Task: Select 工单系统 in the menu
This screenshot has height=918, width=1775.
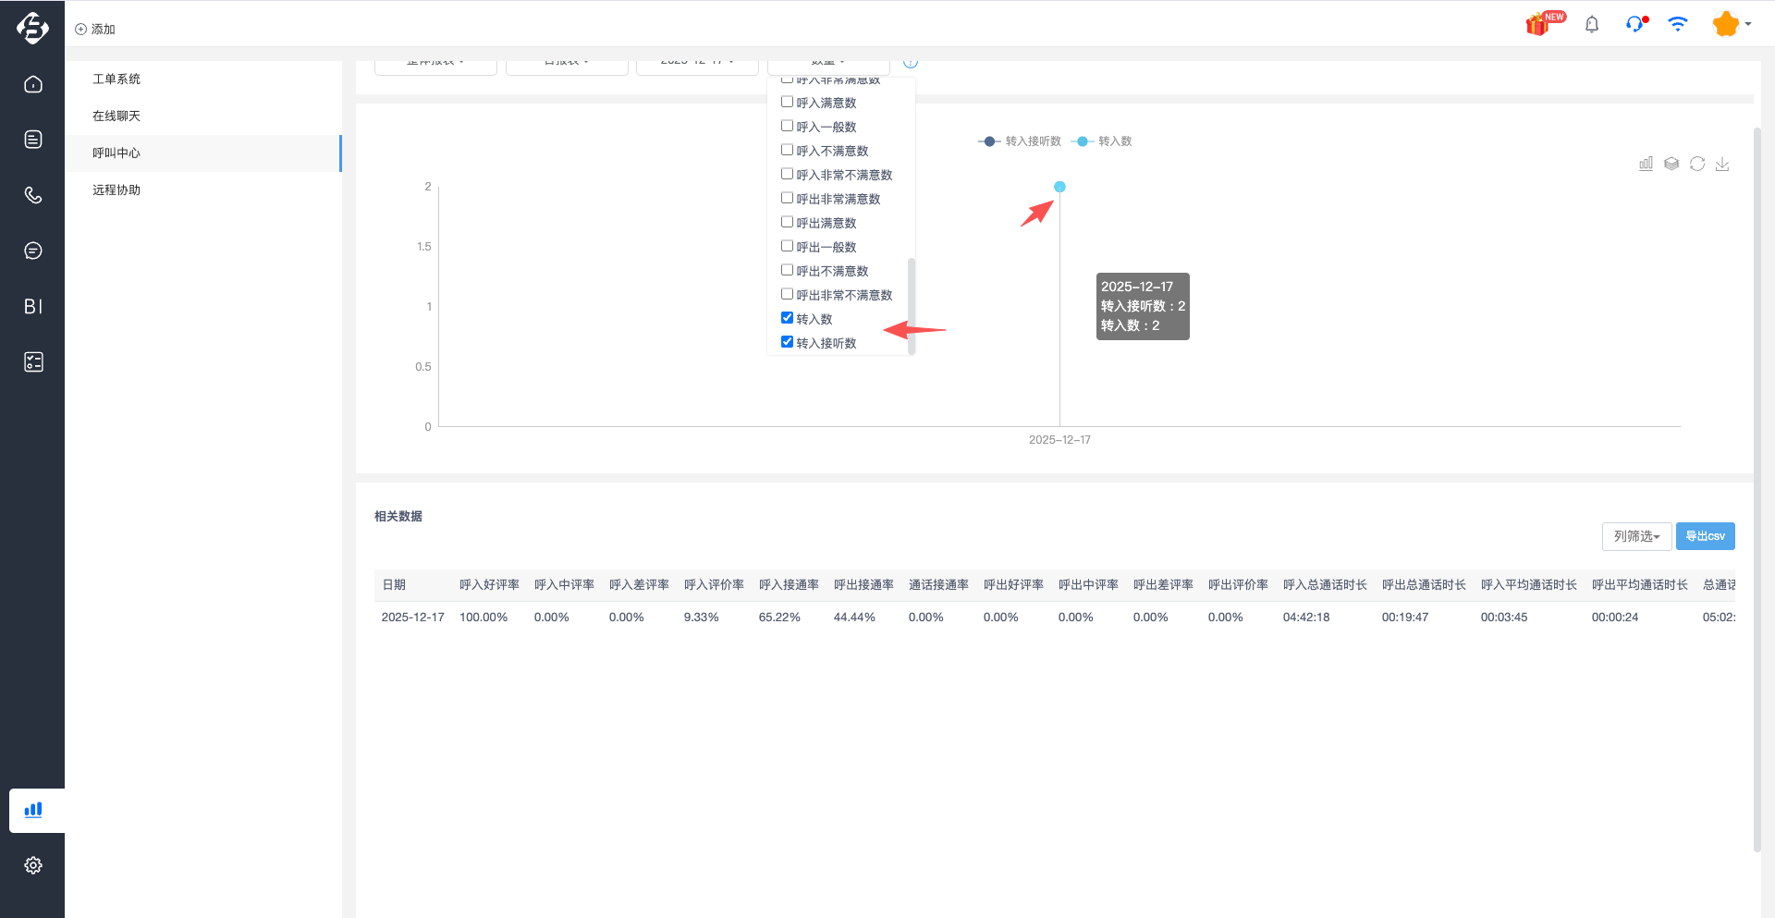Action: click(116, 80)
